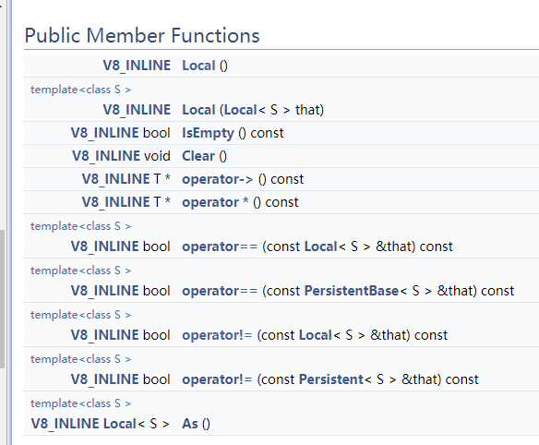Open Local constructor taking 'that' parameter
Screen dimensions: 539x445
198,110
